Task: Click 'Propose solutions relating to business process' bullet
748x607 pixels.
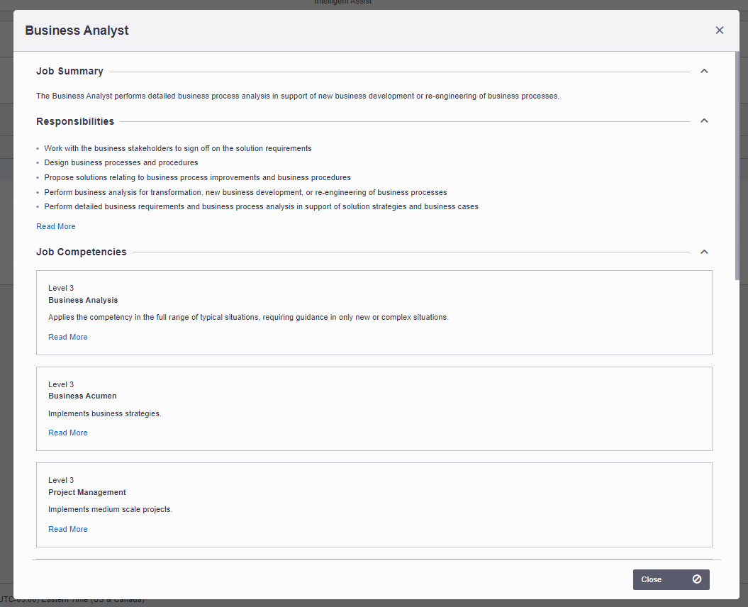Action: (x=198, y=177)
